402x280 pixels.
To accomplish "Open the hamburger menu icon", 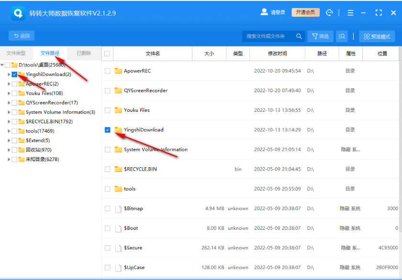I will (x=350, y=12).
